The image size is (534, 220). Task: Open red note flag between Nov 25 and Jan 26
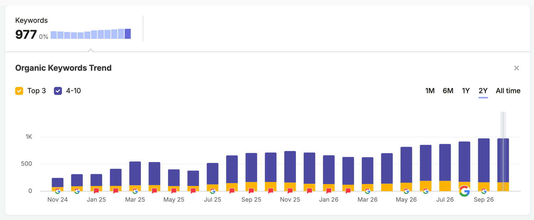[309, 191]
